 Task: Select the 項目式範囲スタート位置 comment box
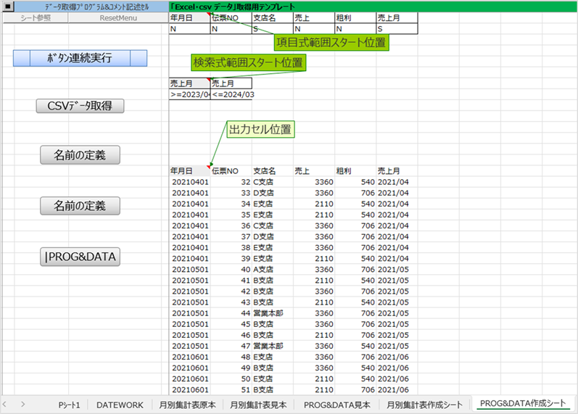tap(331, 42)
